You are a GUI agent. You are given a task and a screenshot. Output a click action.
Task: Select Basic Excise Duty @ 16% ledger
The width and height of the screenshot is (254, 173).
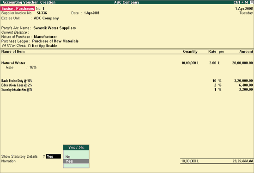[x=17, y=80]
